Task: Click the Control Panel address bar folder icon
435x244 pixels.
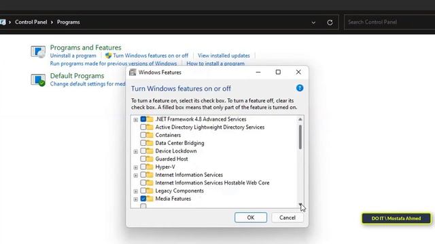Action: tap(3, 22)
